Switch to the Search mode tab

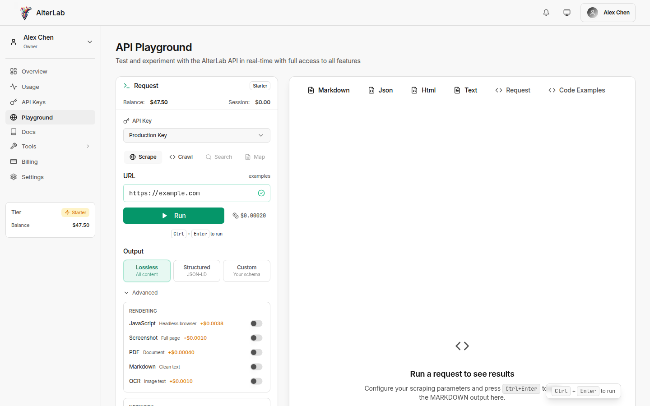point(219,157)
